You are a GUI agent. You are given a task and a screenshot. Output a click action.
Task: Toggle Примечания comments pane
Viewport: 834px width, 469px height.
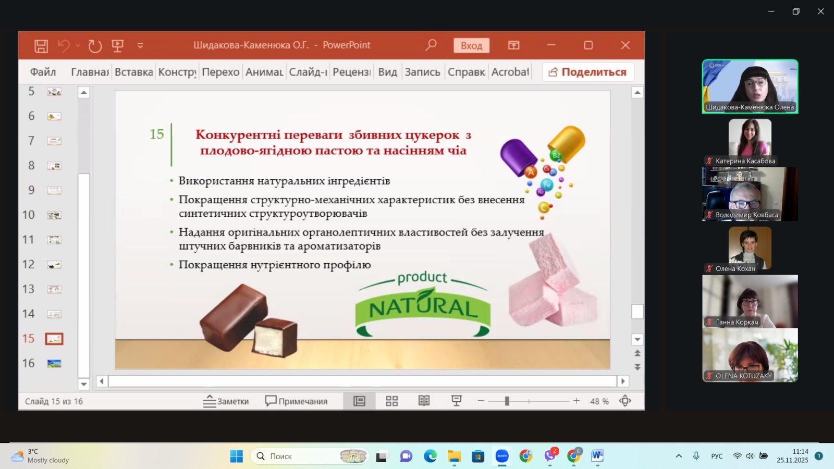(296, 401)
